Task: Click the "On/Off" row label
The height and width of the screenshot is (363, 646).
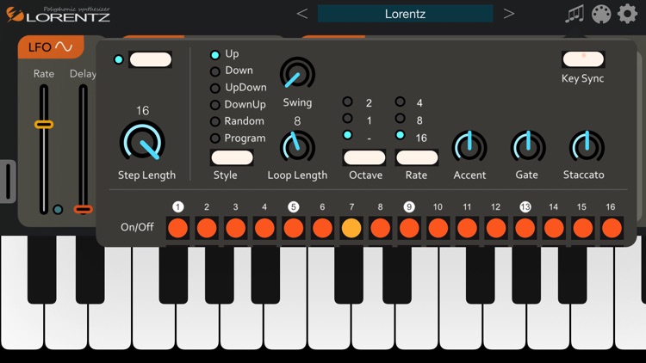Action: [x=137, y=227]
